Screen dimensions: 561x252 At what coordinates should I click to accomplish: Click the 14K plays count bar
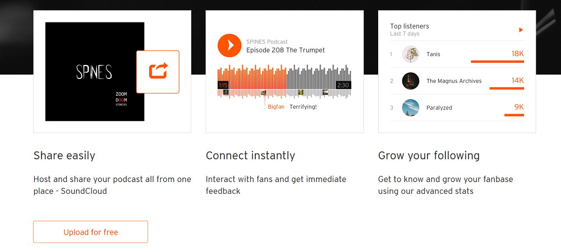tap(507, 88)
